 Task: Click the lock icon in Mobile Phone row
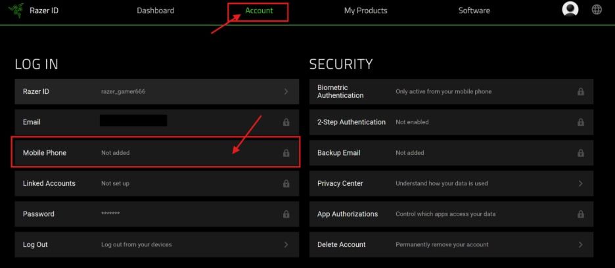[x=286, y=152]
